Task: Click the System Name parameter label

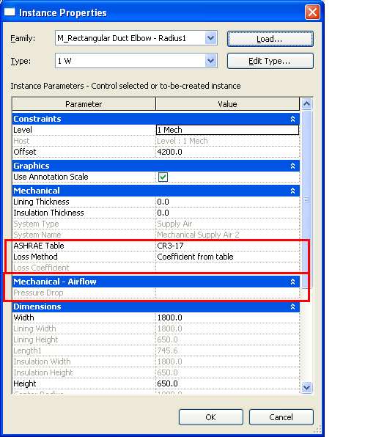Action: click(x=37, y=235)
